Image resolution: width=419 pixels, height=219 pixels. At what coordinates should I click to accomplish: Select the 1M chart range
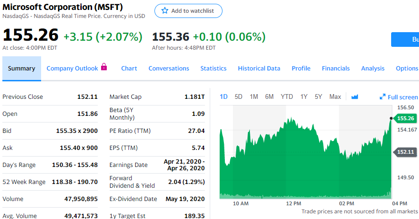[x=254, y=97]
